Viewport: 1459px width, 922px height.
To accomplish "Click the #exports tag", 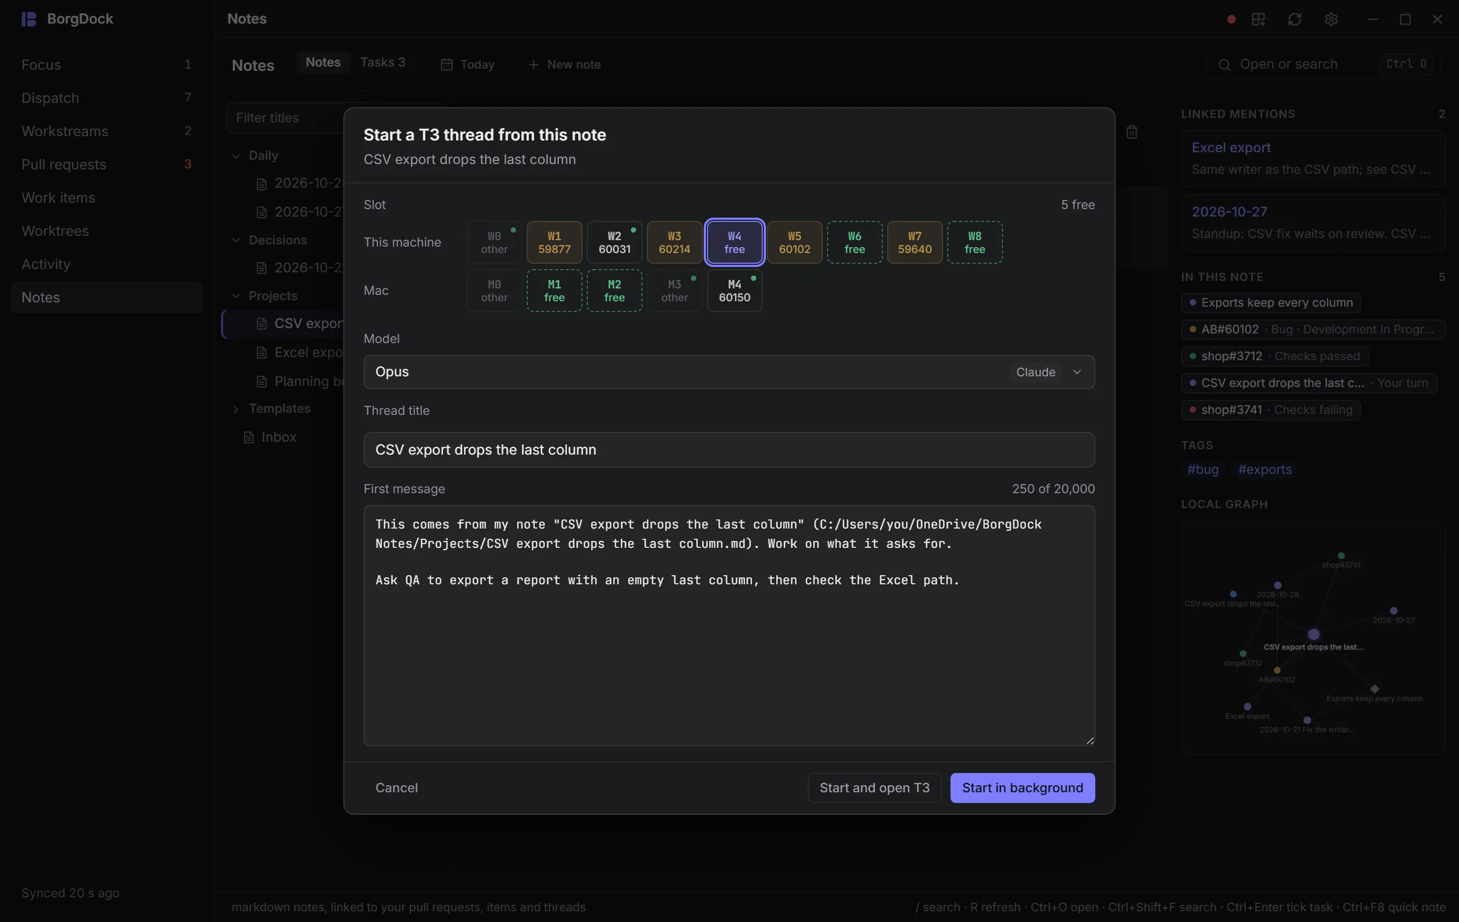I will [x=1264, y=469].
